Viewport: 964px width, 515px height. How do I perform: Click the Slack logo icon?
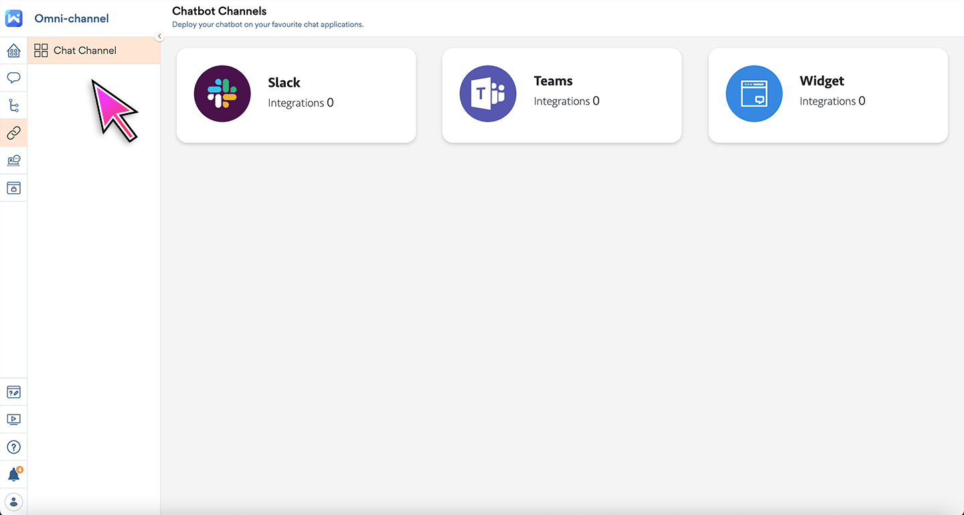(x=222, y=94)
